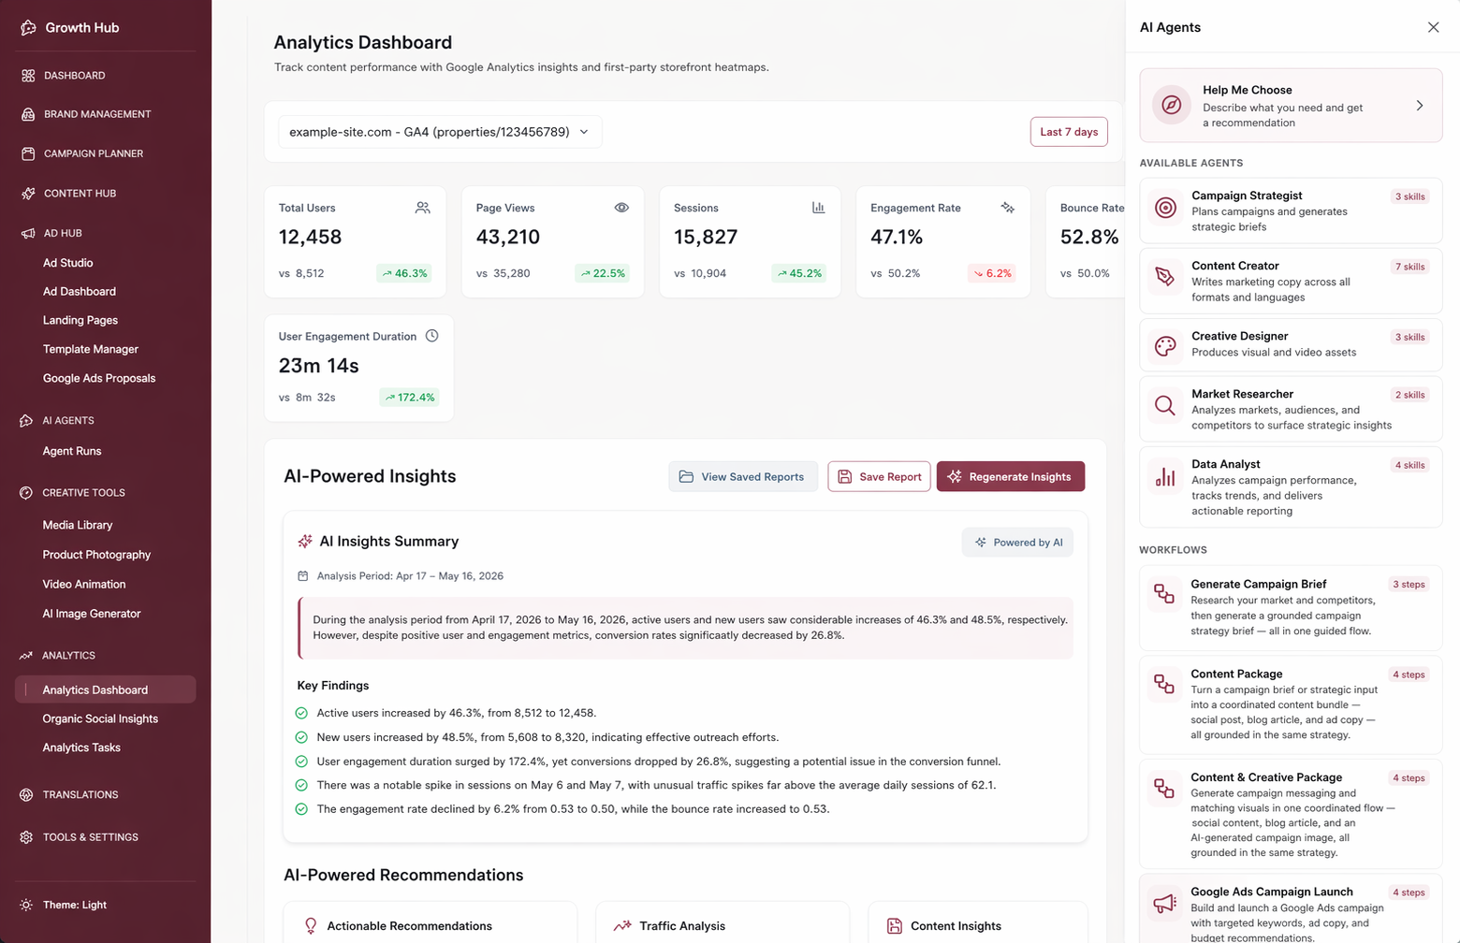
Task: Click Google Ads Campaign Launch megaphone icon
Action: coord(1164,903)
